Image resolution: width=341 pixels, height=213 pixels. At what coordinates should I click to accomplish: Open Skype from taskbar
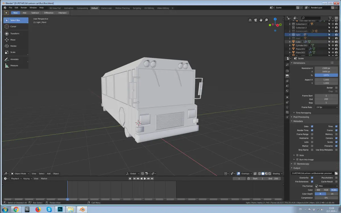pos(49,209)
